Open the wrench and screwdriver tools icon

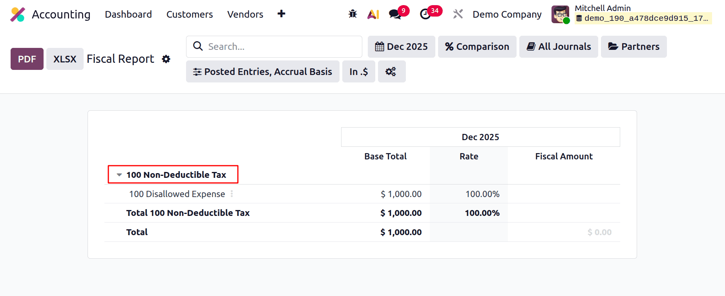pos(458,14)
